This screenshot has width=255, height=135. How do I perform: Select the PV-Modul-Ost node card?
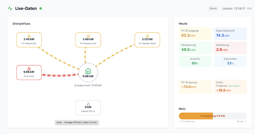coord(29,40)
